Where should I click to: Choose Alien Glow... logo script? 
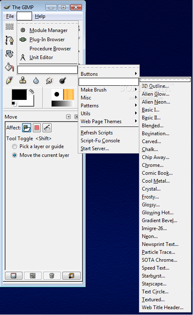(x=165, y=94)
